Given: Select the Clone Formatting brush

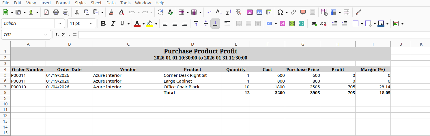Looking at the screenshot, I should pos(111,12).
